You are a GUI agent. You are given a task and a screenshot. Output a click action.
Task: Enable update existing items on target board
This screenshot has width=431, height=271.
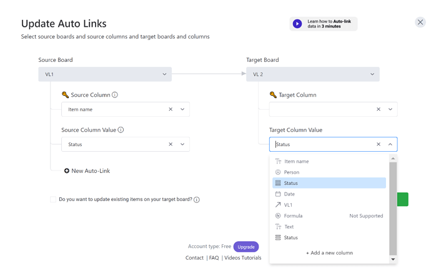53,200
